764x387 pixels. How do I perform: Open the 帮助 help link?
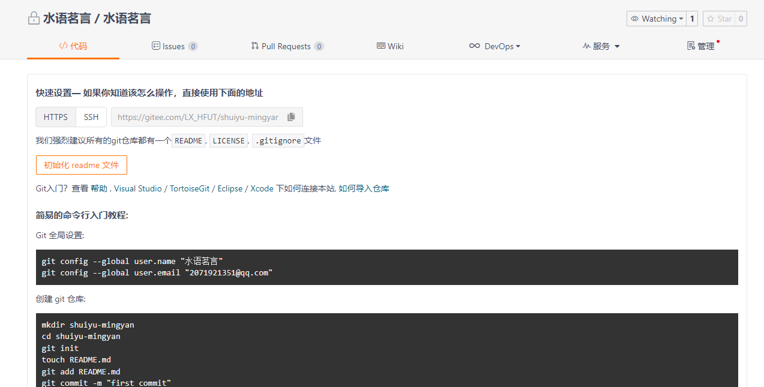(x=99, y=188)
